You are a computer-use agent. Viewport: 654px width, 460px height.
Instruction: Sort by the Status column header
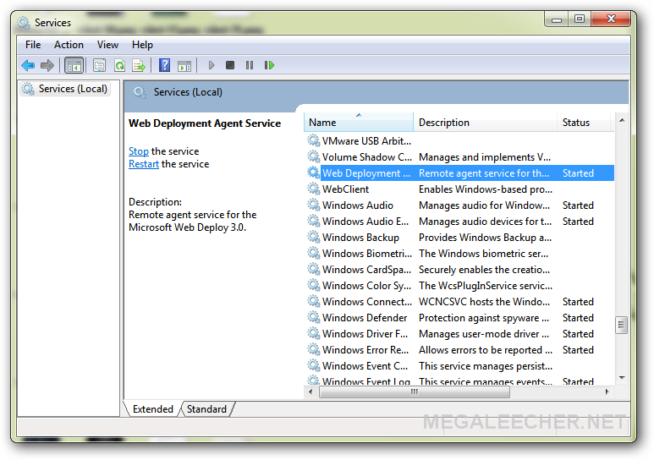tap(584, 123)
